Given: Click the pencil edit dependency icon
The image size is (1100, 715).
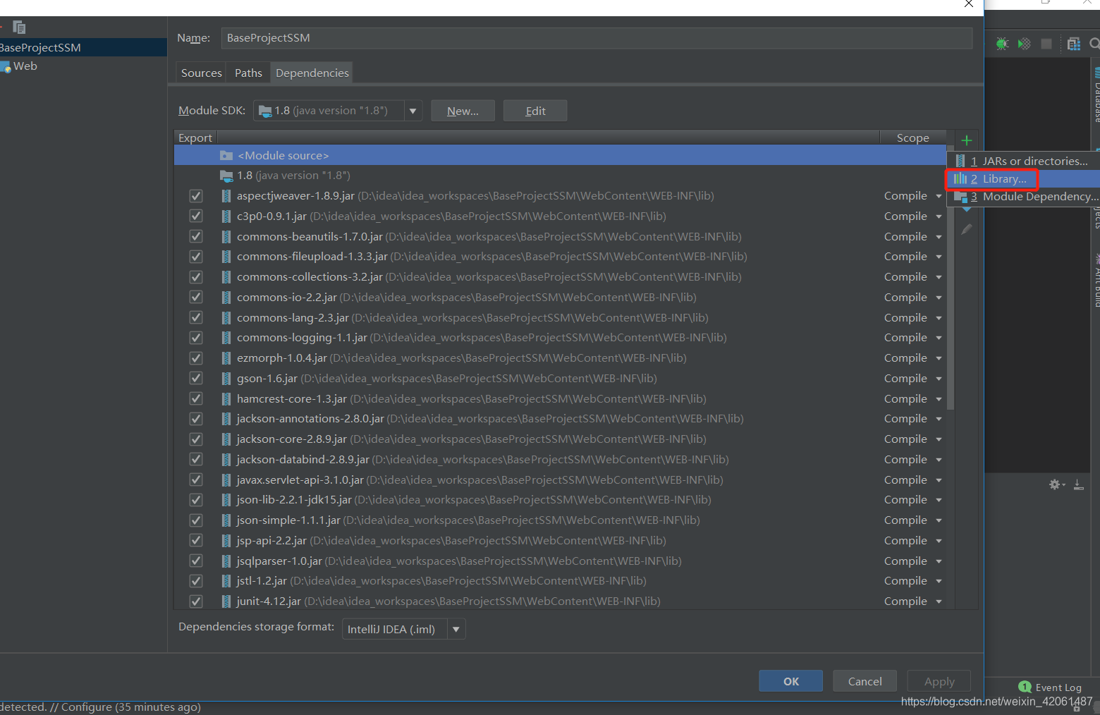Looking at the screenshot, I should coord(967,229).
